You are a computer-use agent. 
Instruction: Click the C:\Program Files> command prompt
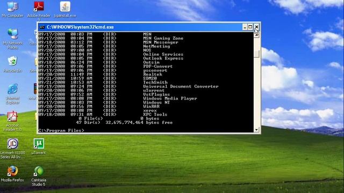(61, 130)
